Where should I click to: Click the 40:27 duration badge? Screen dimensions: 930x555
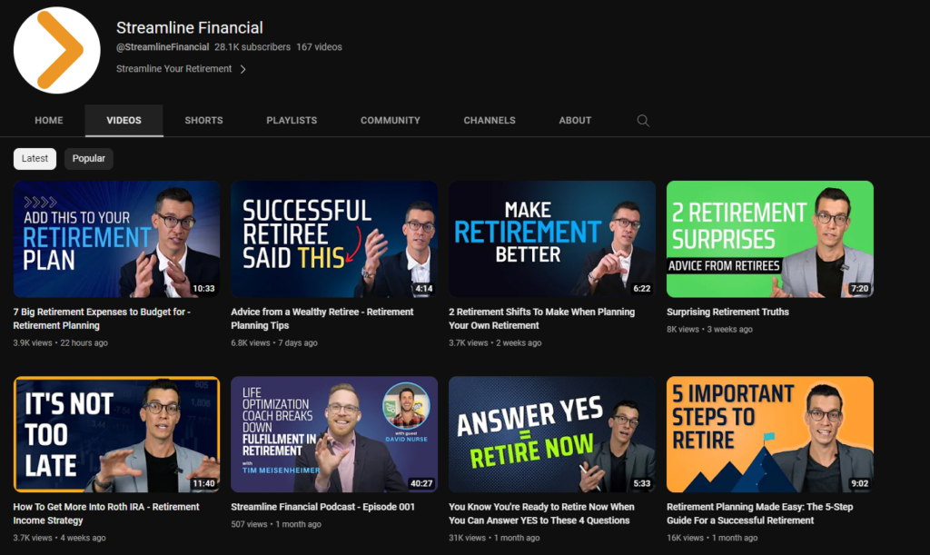[x=421, y=484]
